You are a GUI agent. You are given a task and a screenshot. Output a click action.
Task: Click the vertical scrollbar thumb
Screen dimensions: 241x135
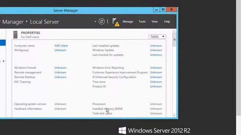tap(174, 39)
